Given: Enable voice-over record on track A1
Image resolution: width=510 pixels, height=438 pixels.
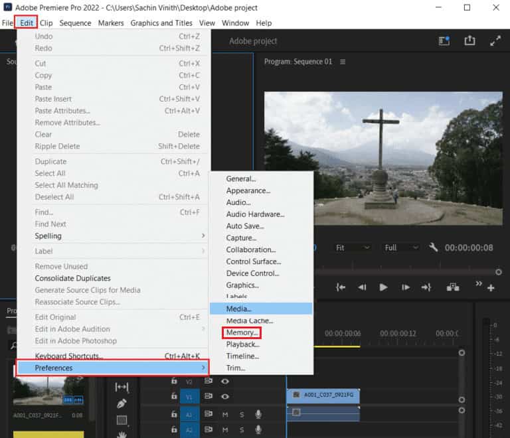Looking at the screenshot, I should pyautogui.click(x=258, y=414).
